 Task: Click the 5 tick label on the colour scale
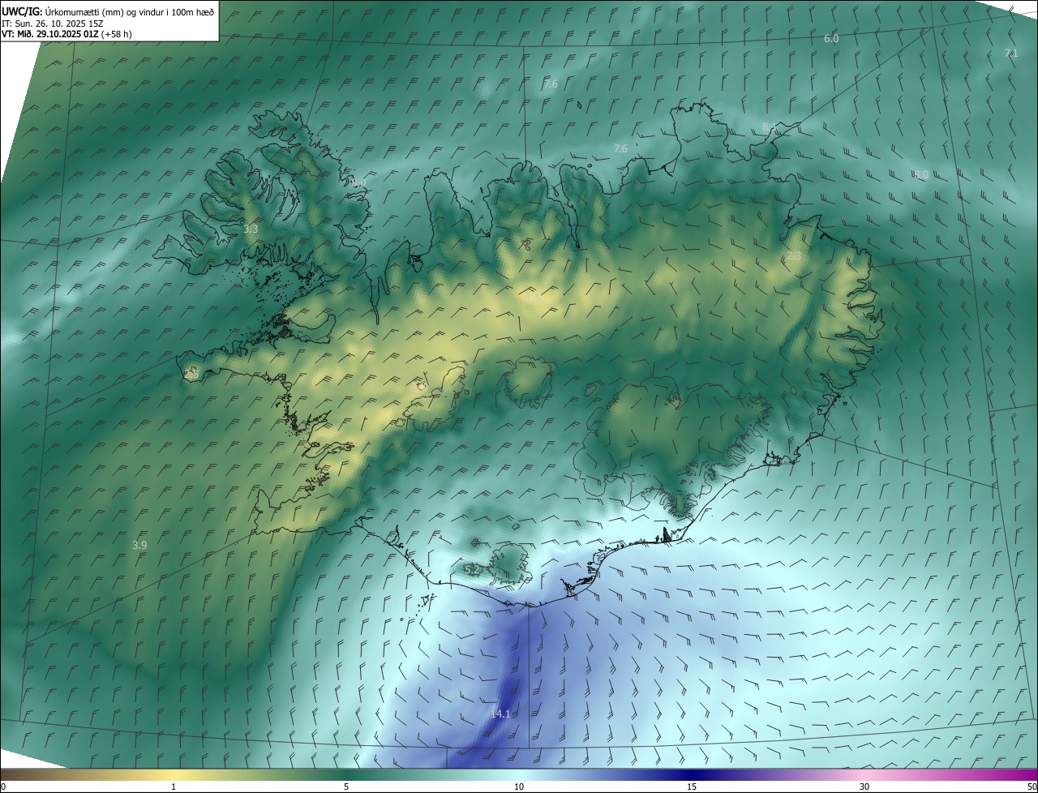click(346, 787)
